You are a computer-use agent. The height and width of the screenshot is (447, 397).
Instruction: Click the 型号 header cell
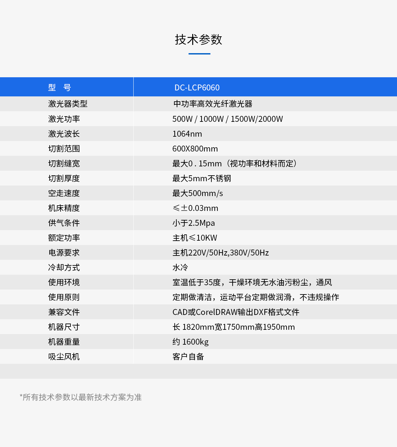pyautogui.click(x=60, y=87)
